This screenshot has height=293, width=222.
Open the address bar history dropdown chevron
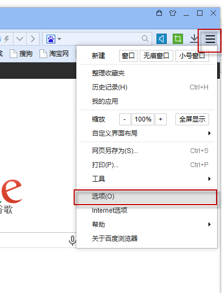click(x=19, y=39)
